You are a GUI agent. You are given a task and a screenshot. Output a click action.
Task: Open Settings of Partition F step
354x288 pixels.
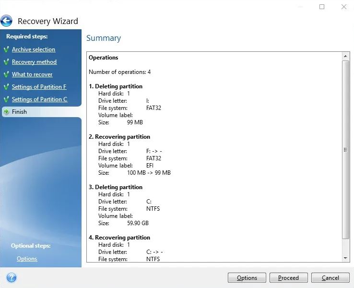(39, 87)
